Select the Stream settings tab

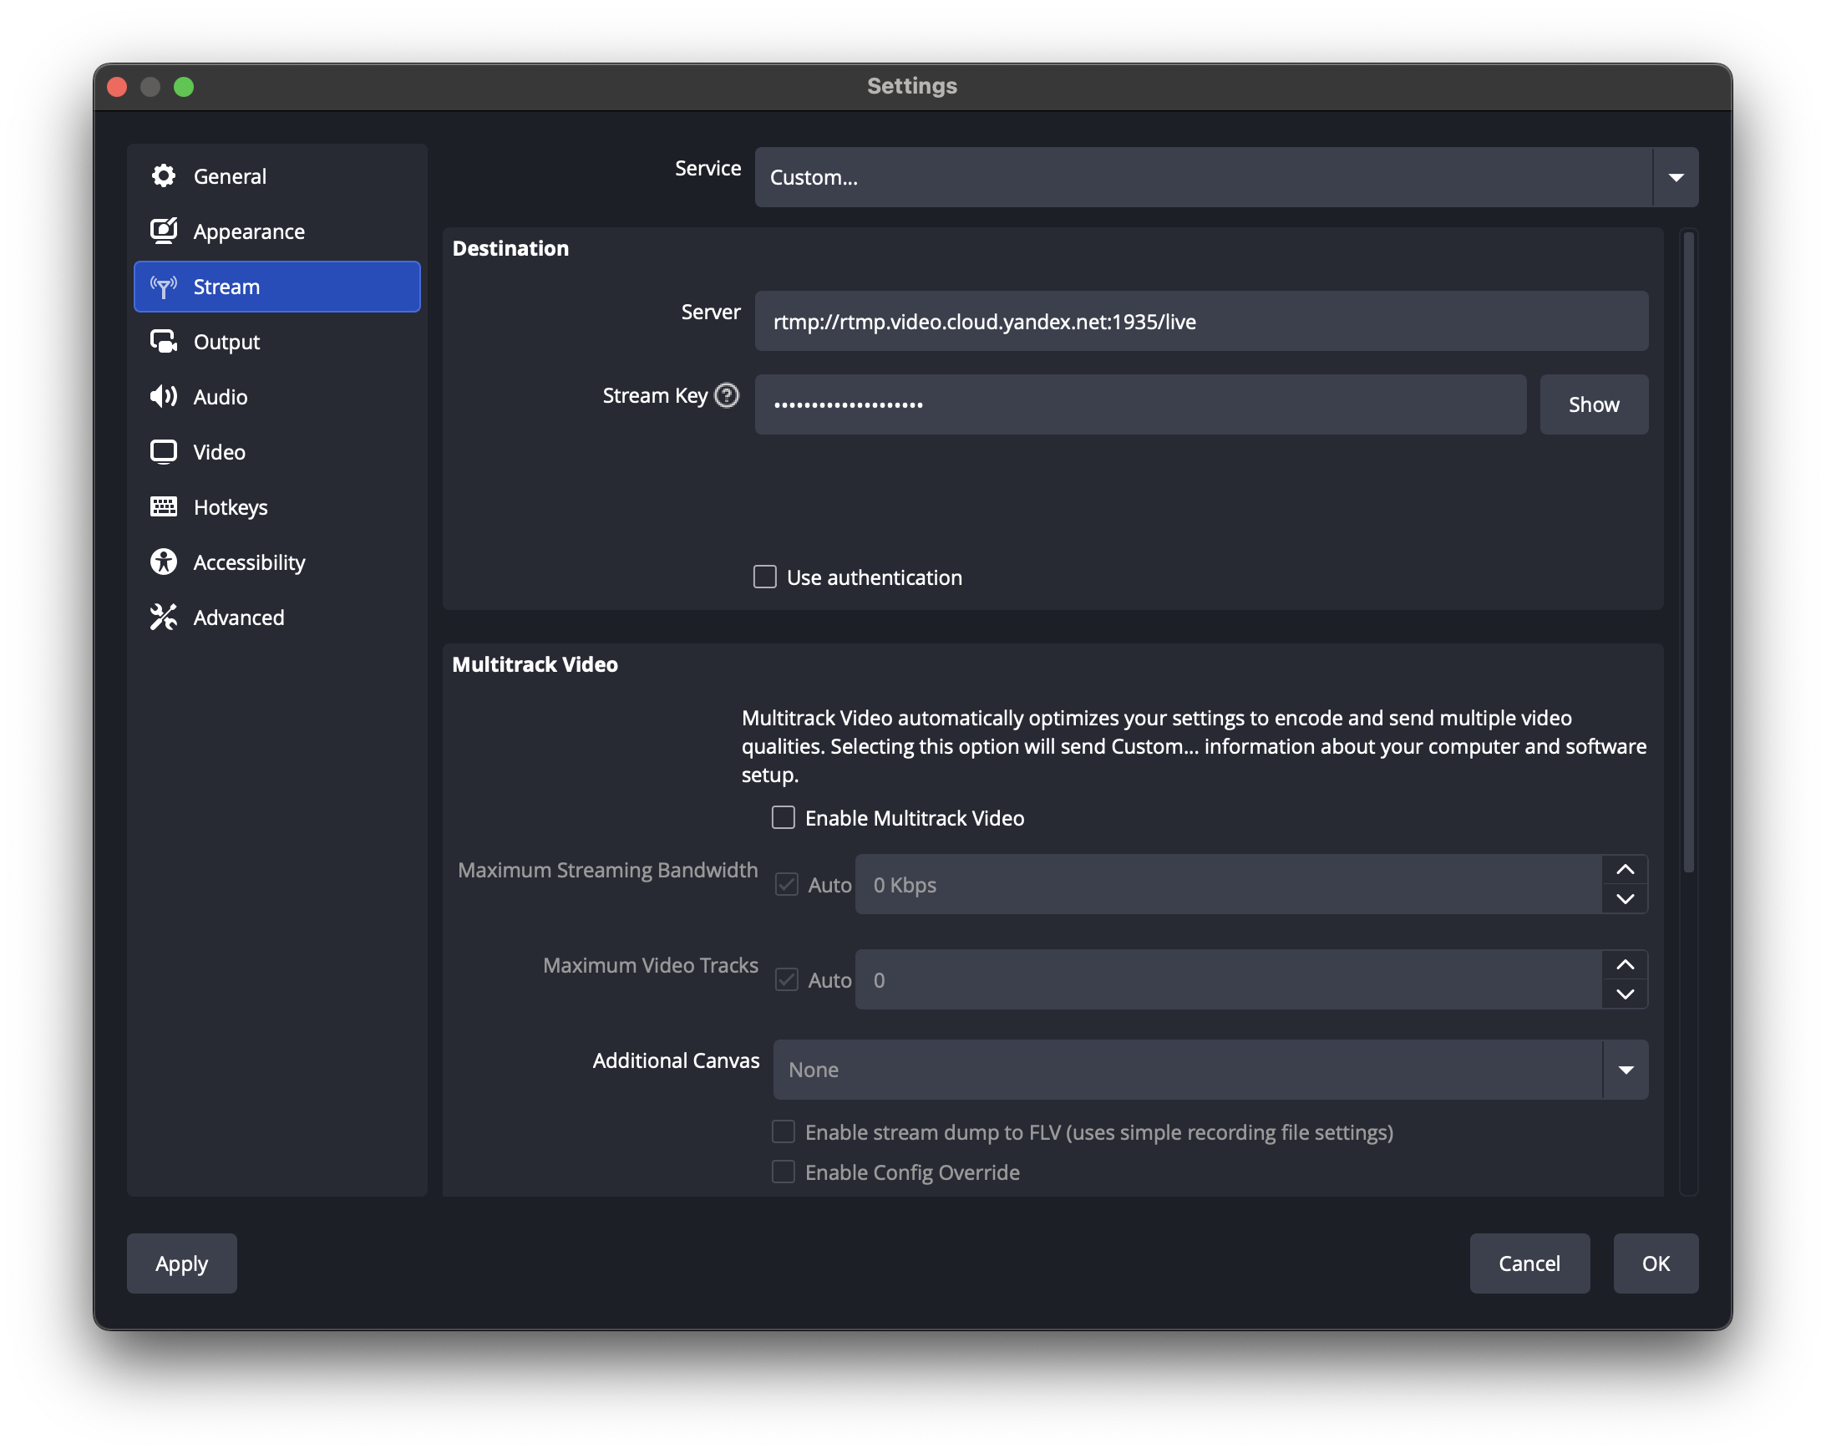(277, 287)
